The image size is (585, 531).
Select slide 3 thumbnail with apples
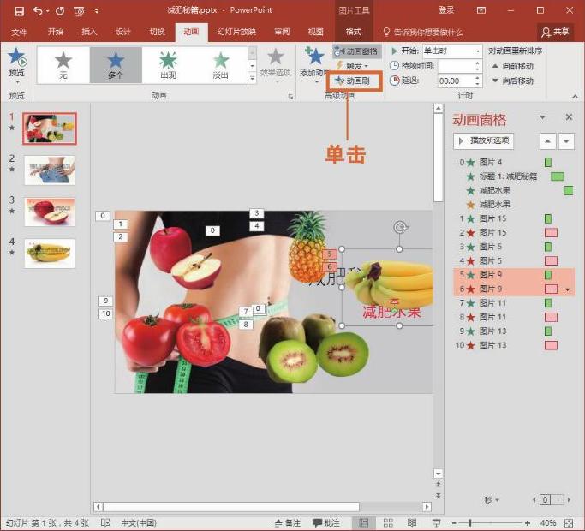pyautogui.click(x=49, y=212)
